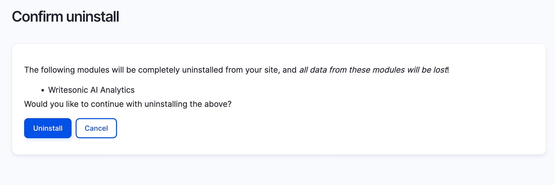Select the Writesonic AI Analytics list item
Viewport: 555px width, 185px height.
pyautogui.click(x=91, y=90)
